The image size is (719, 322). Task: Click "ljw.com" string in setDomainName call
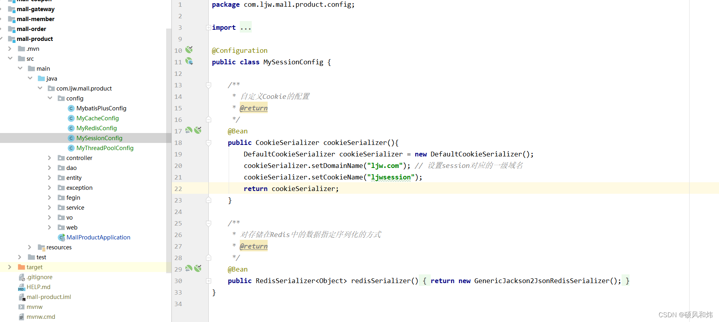click(385, 166)
